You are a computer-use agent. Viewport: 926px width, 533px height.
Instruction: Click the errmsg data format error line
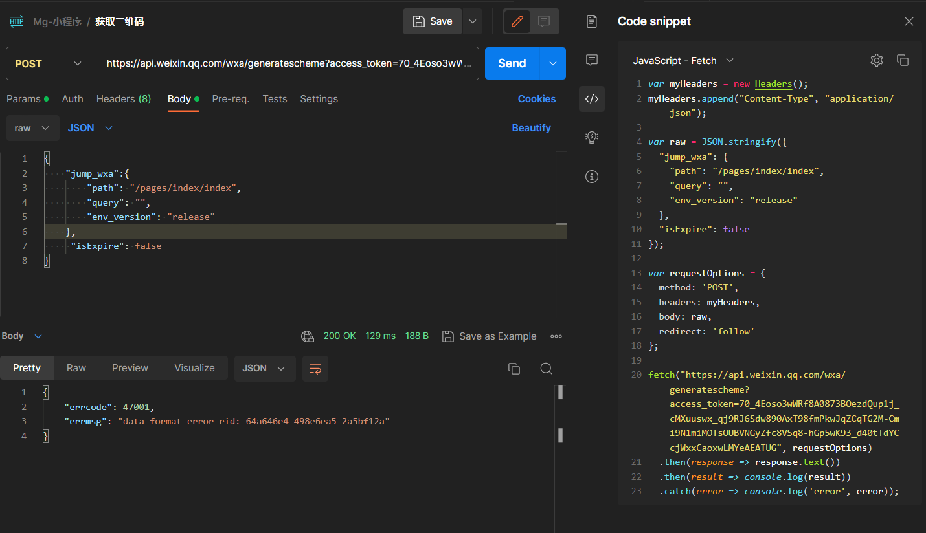coord(227,421)
